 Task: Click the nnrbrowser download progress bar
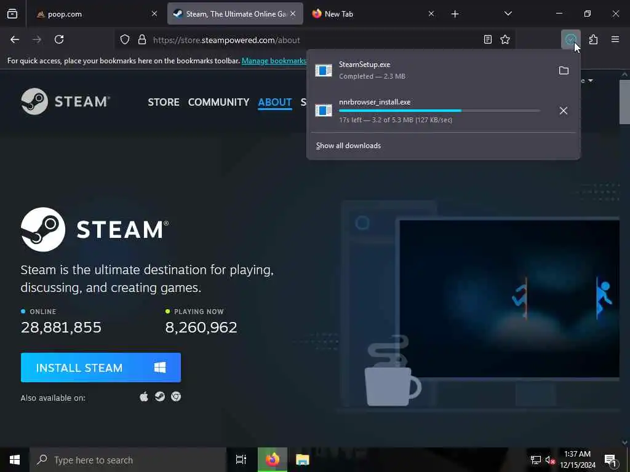tap(439, 111)
